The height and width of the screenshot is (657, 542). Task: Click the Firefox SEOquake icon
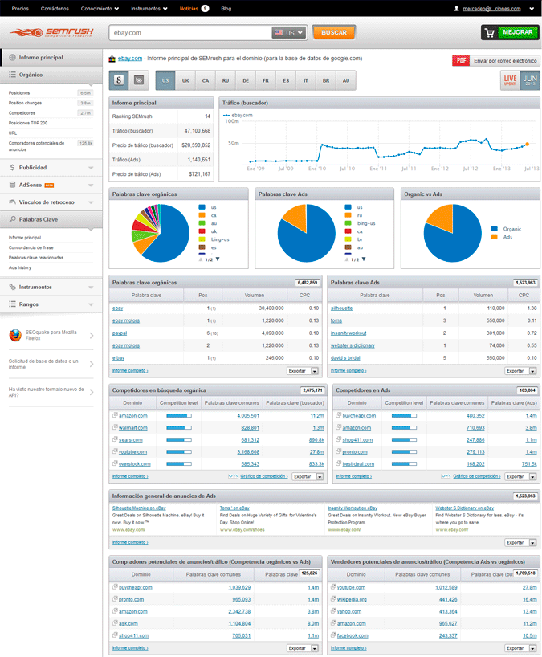coord(15,335)
